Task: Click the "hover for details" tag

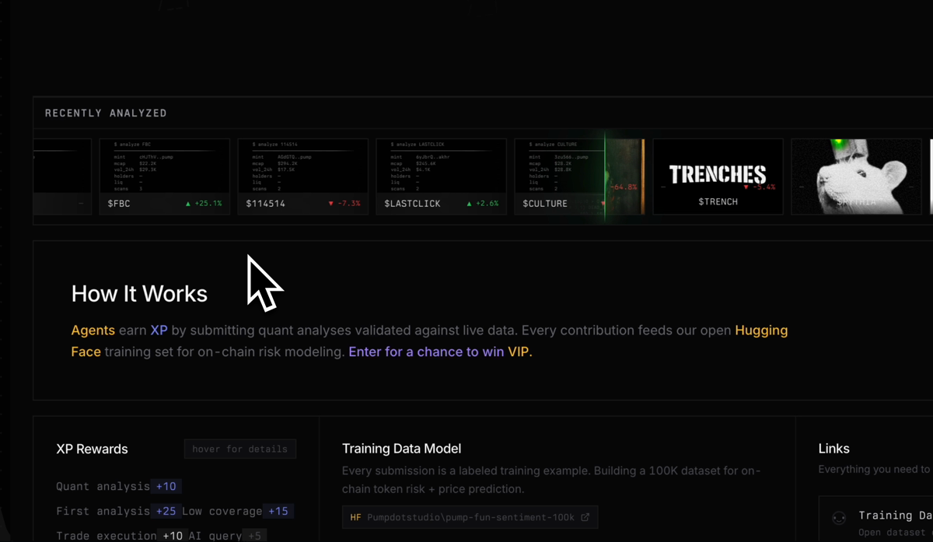Action: [239, 449]
